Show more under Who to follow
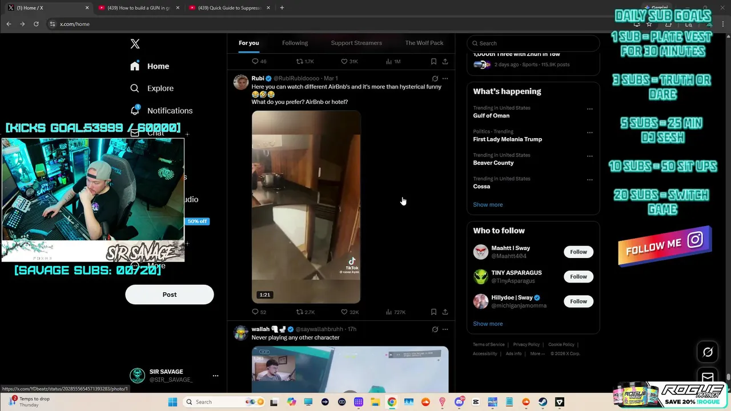This screenshot has height=411, width=731. pyautogui.click(x=488, y=324)
